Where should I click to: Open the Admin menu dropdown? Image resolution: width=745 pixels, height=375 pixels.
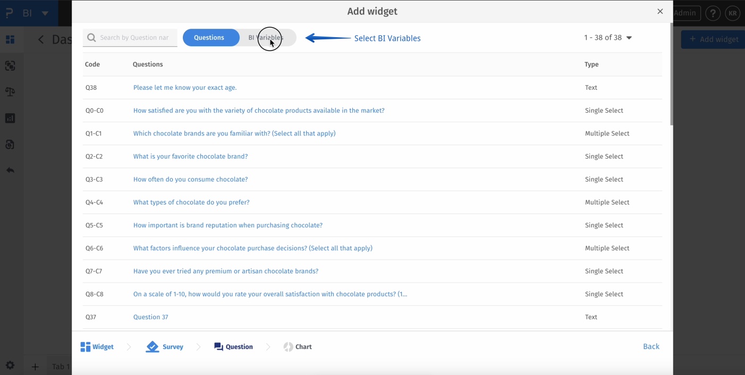pyautogui.click(x=685, y=13)
